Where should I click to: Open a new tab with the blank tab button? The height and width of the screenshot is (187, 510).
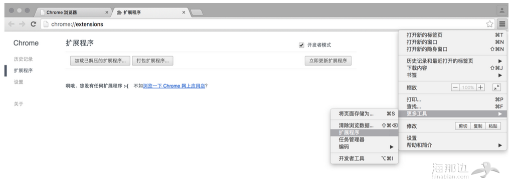197,12
